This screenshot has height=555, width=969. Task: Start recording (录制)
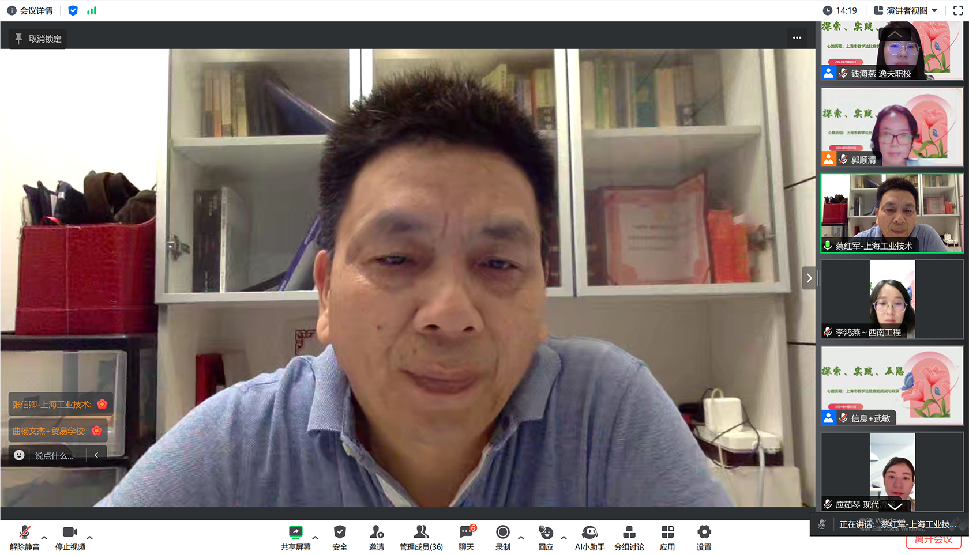click(503, 538)
